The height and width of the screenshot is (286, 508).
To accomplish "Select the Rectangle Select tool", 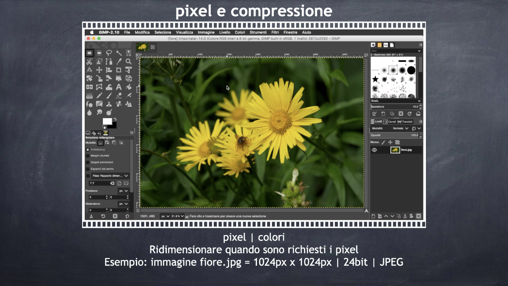I will click(x=90, y=53).
